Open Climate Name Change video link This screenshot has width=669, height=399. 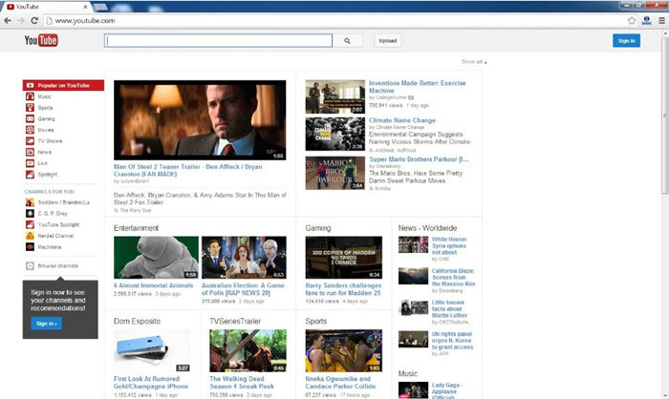click(x=402, y=120)
